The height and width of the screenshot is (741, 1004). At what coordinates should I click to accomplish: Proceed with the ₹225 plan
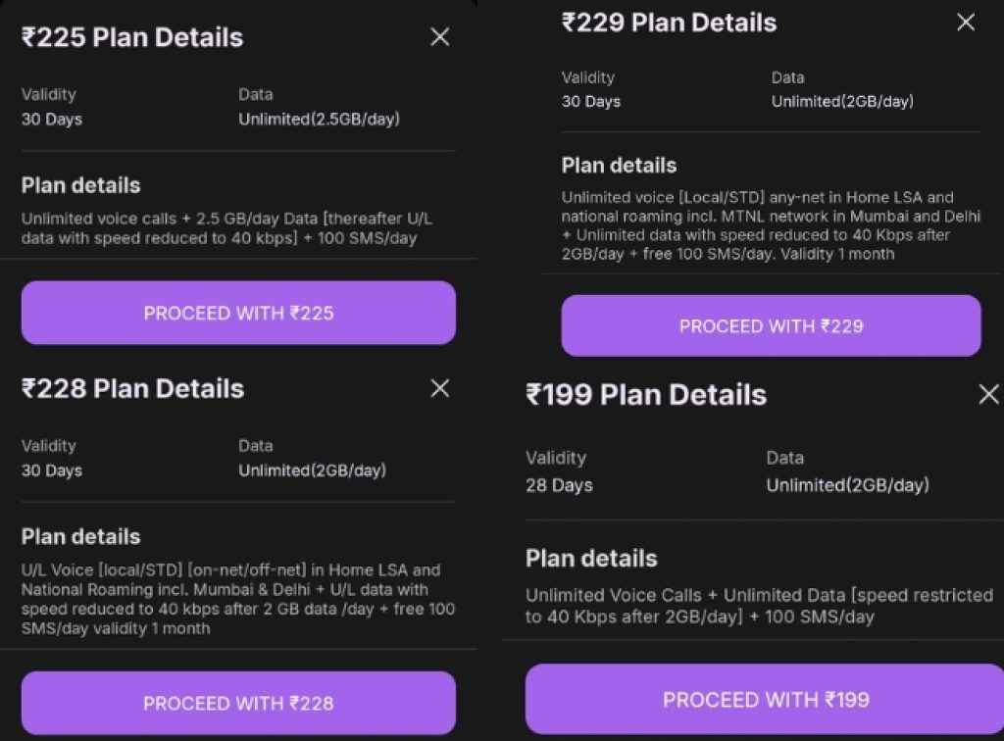(238, 313)
